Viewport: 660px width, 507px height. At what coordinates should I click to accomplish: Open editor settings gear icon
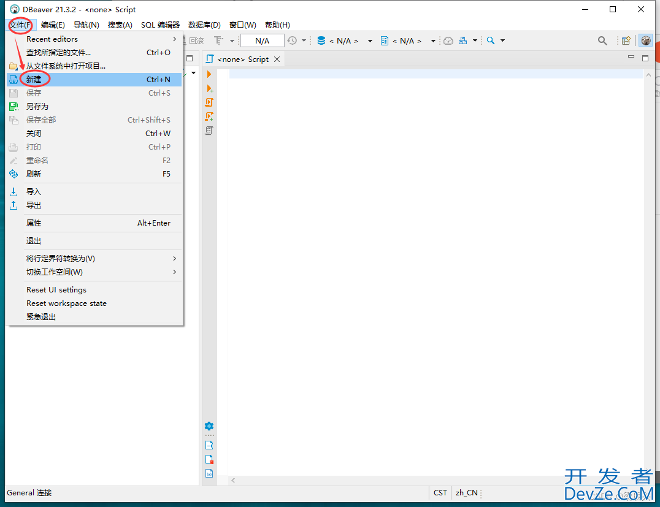click(x=209, y=426)
